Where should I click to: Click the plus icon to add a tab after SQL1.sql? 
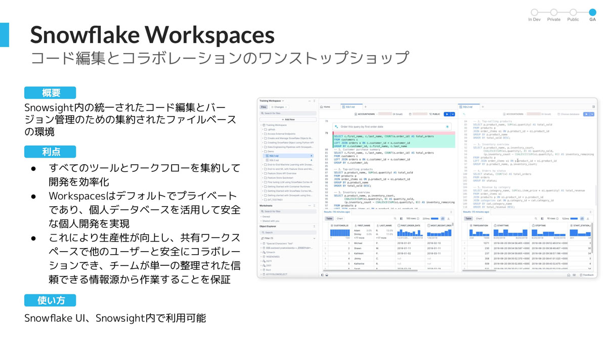(365, 107)
